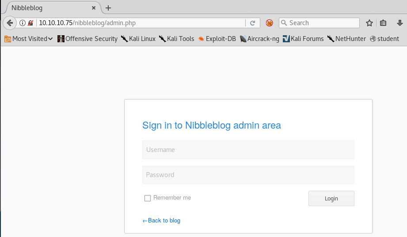Click the site information icon in address bar

(x=22, y=23)
